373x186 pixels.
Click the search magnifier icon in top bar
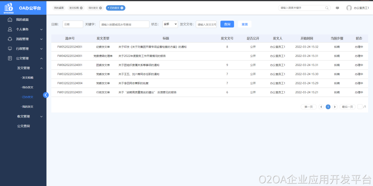(327, 8)
